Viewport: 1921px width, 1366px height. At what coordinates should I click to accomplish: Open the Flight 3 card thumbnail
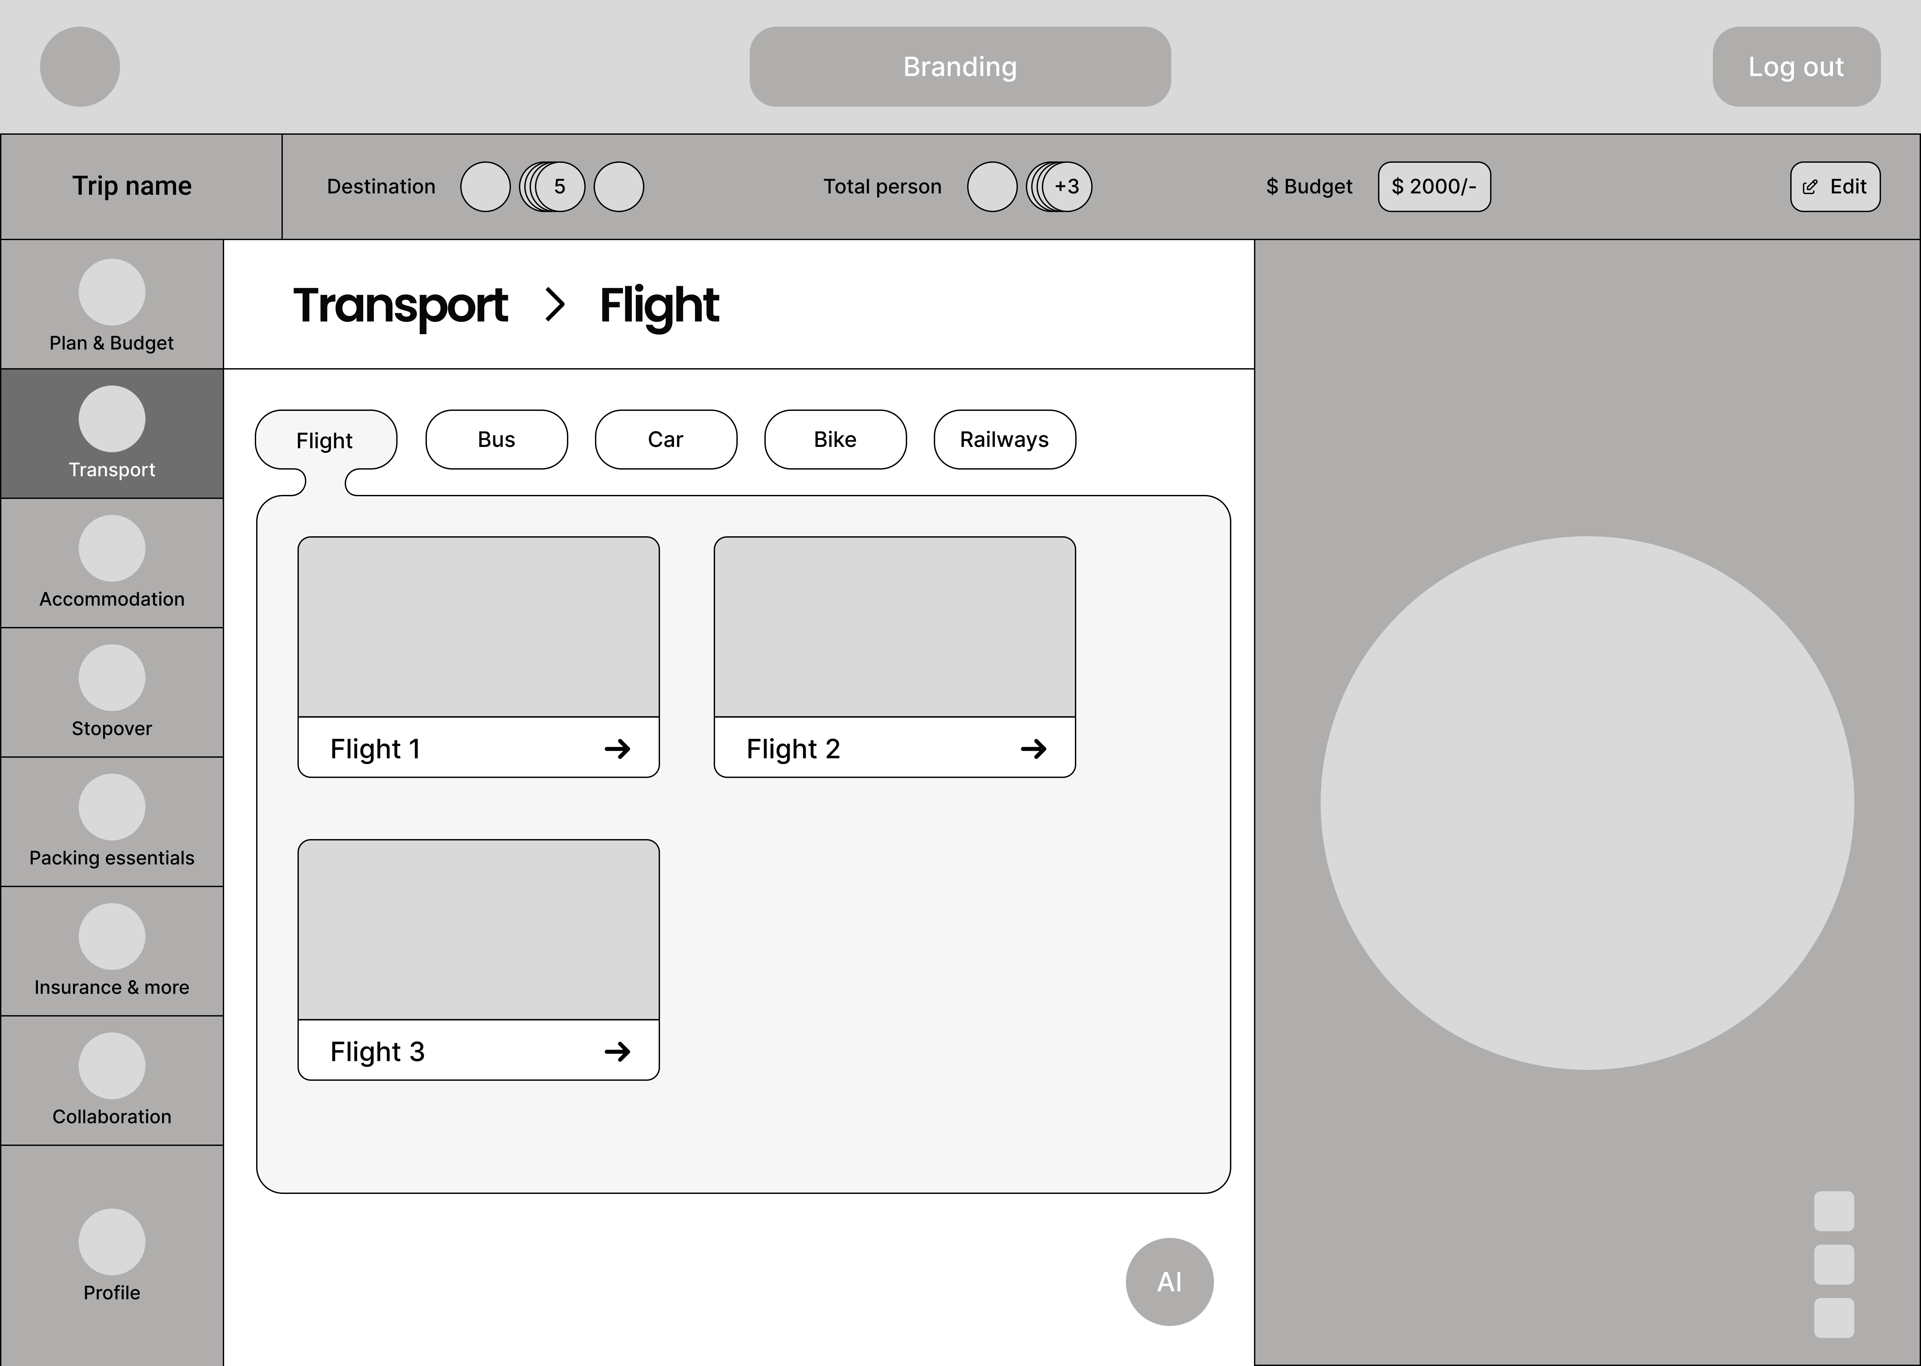click(479, 929)
